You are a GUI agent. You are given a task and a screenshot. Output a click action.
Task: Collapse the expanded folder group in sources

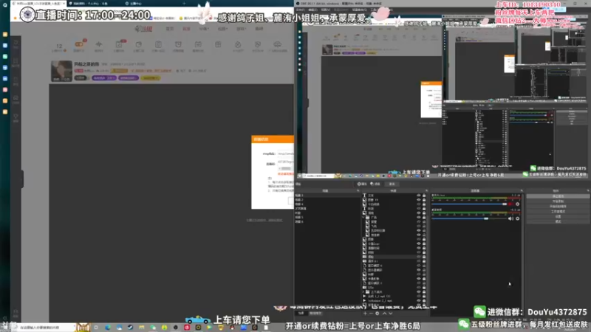coord(364,217)
